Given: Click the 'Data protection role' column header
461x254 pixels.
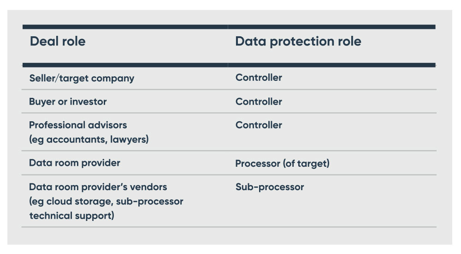Looking at the screenshot, I should tap(298, 41).
